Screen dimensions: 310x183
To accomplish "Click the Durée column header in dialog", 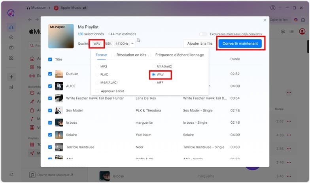I will (235, 59).
